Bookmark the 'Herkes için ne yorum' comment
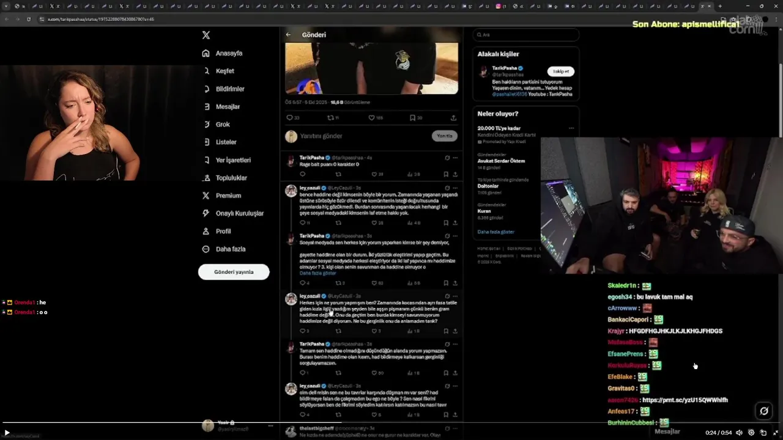The image size is (783, 440). (446, 331)
